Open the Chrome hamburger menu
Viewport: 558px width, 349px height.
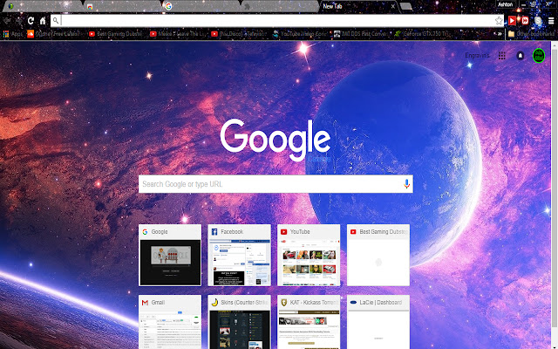[x=551, y=21]
